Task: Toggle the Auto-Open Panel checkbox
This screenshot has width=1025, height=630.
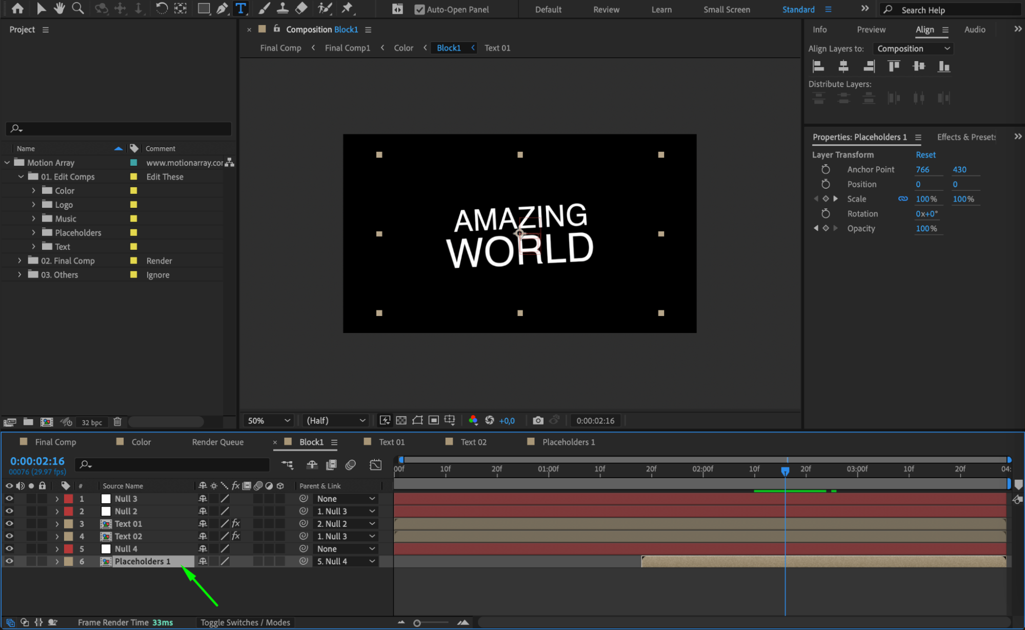Action: tap(419, 9)
